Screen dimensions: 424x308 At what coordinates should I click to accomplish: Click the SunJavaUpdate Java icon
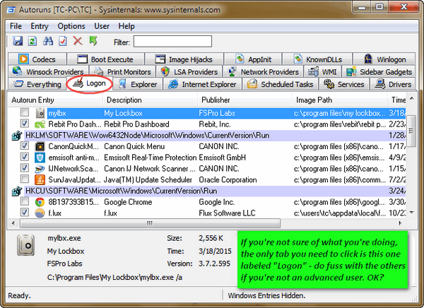(40, 180)
